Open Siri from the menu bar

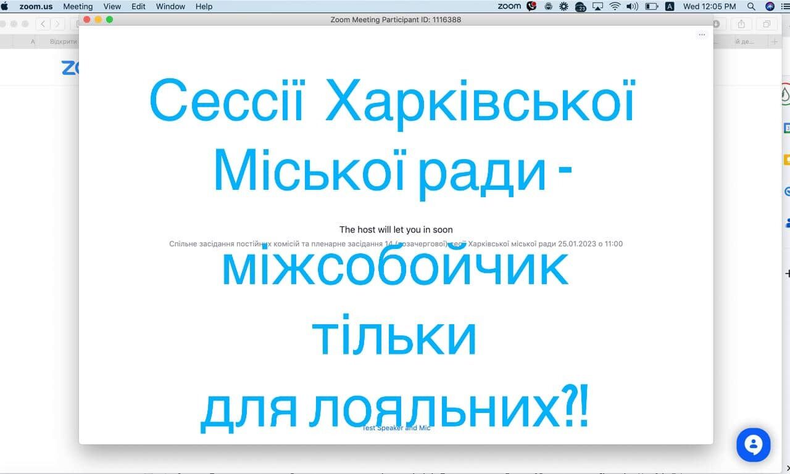click(x=770, y=6)
